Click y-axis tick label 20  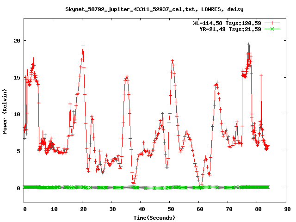point(17,41)
